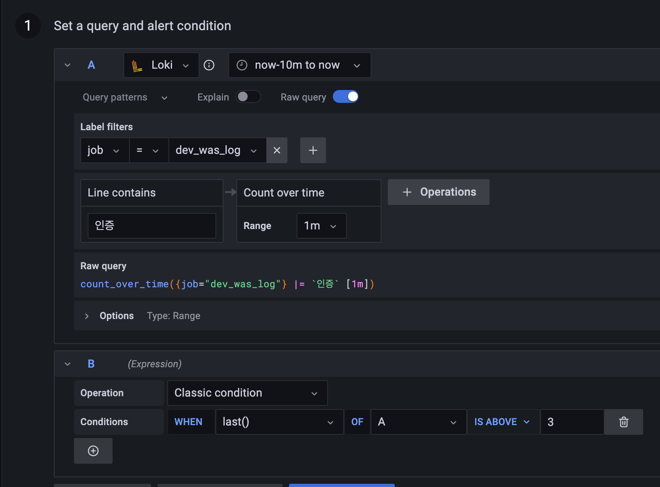
Task: Change the job label key dropdown
Action: [105, 150]
